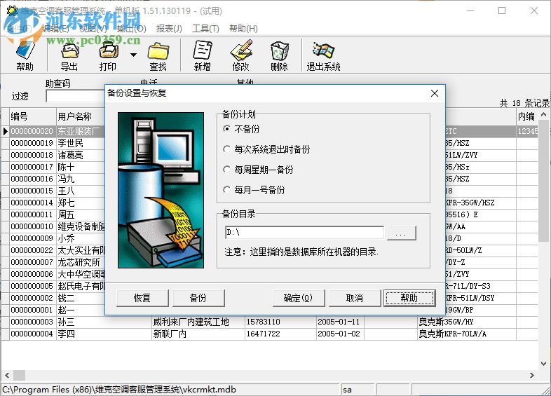Click the 查找 folder icon
The height and width of the screenshot is (396, 551).
pos(158,55)
